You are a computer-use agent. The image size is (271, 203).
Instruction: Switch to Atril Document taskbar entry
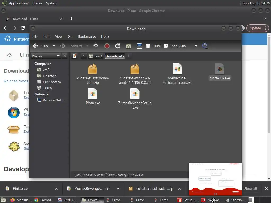tap(68, 200)
